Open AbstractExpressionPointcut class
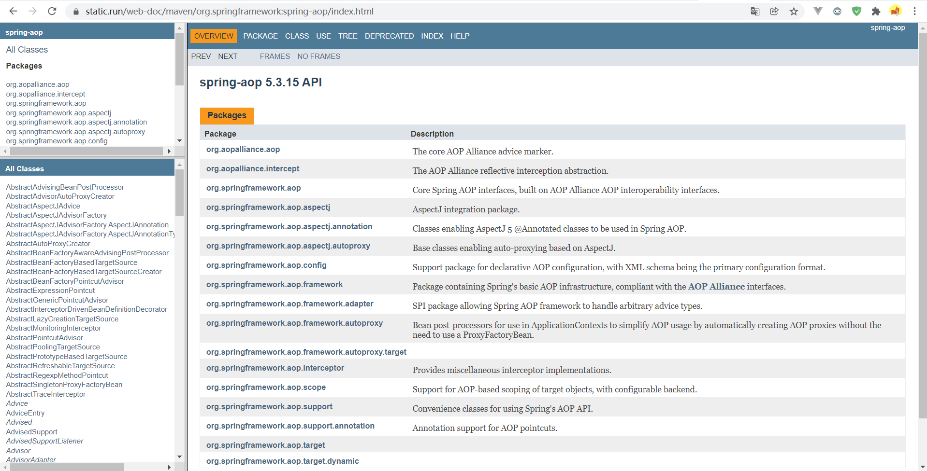This screenshot has height=471, width=927. (50, 291)
